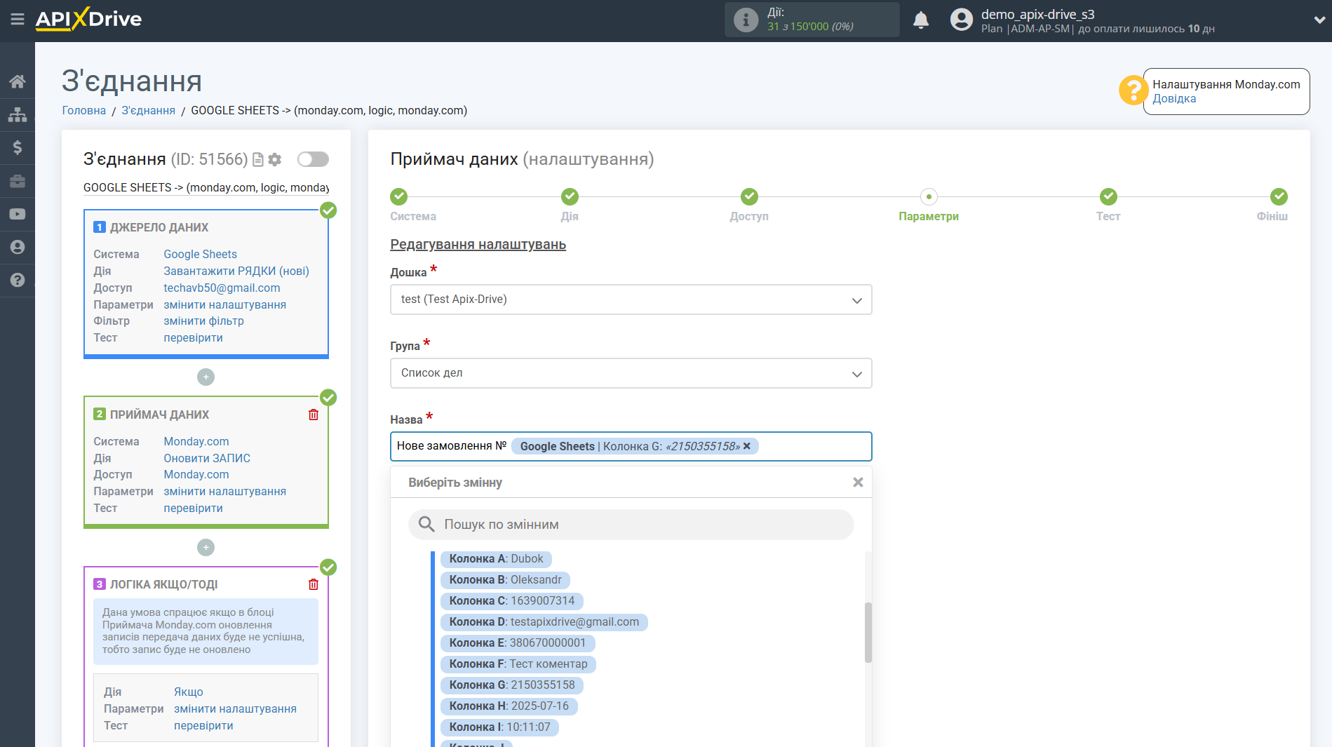
Task: Select variable Колонка B: Oleksandr
Action: pyautogui.click(x=505, y=580)
